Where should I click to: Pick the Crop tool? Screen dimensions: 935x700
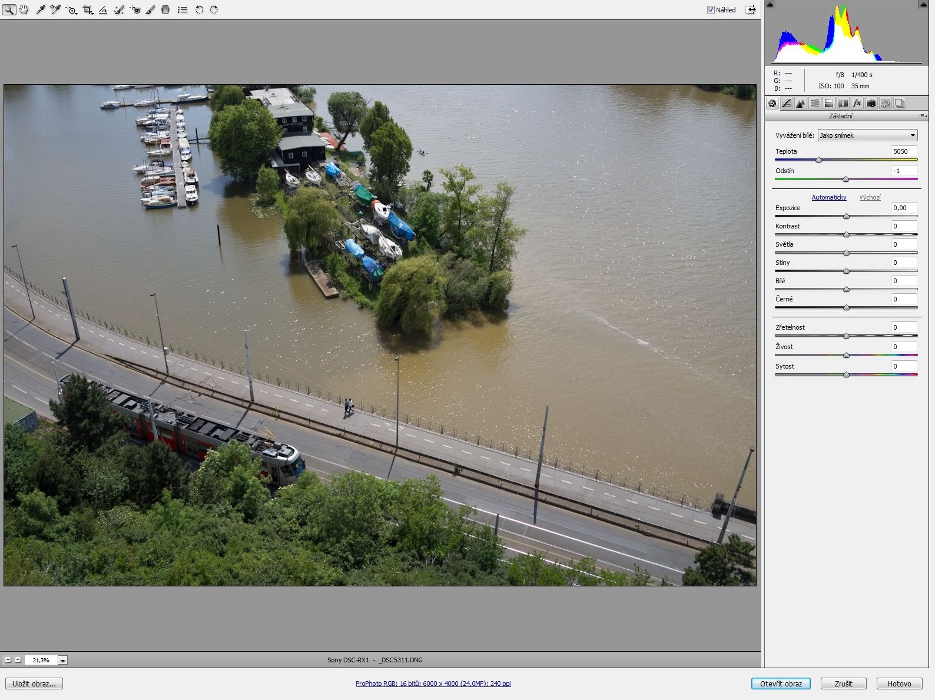(88, 9)
